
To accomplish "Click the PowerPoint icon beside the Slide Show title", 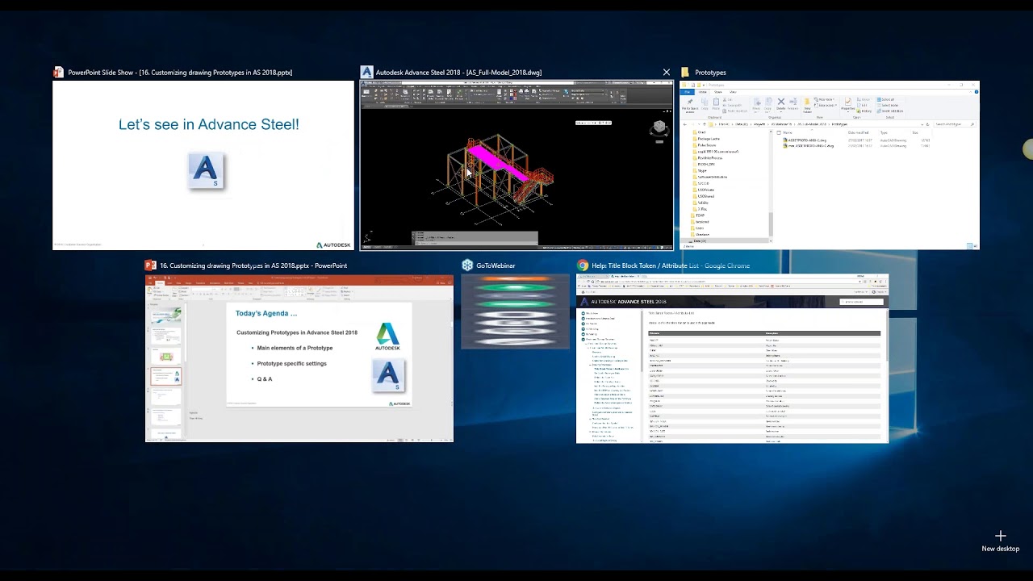I will tap(58, 73).
